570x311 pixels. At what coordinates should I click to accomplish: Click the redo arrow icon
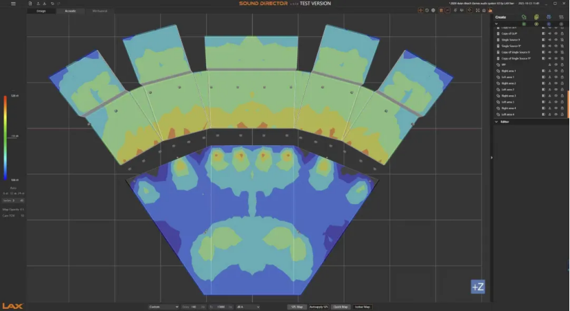pyautogui.click(x=58, y=3)
